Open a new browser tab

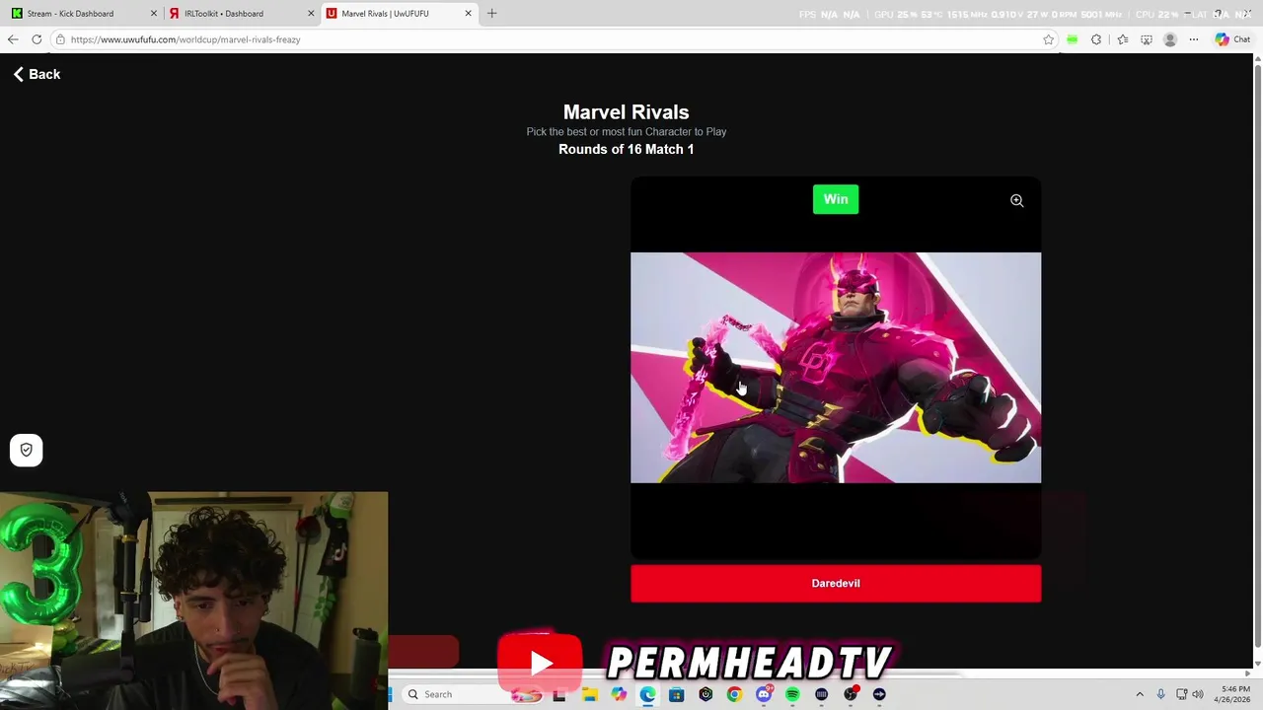(x=492, y=14)
